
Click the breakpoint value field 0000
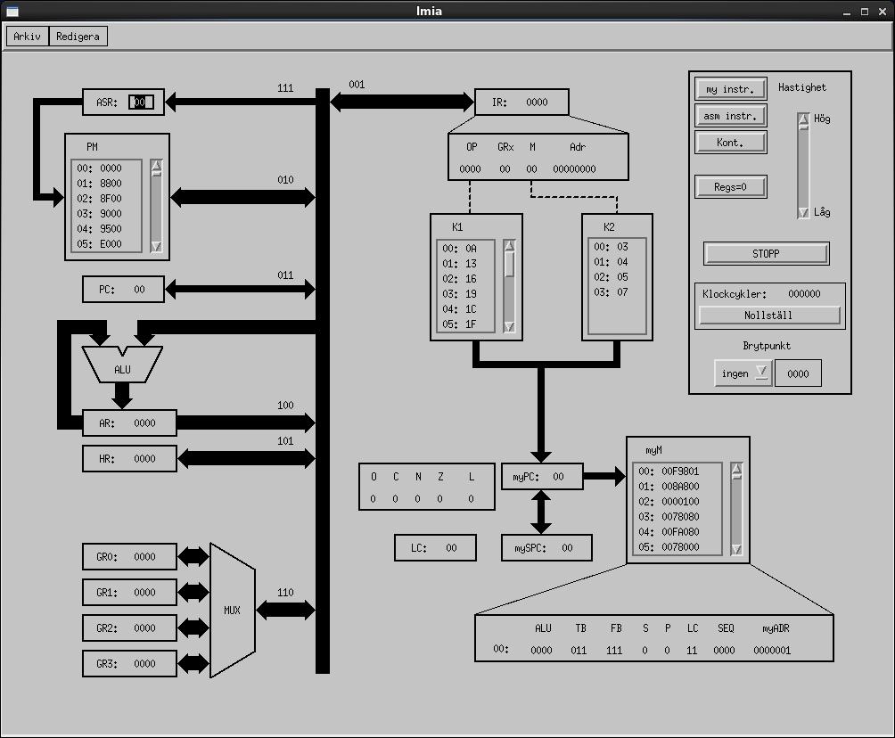[x=798, y=373]
